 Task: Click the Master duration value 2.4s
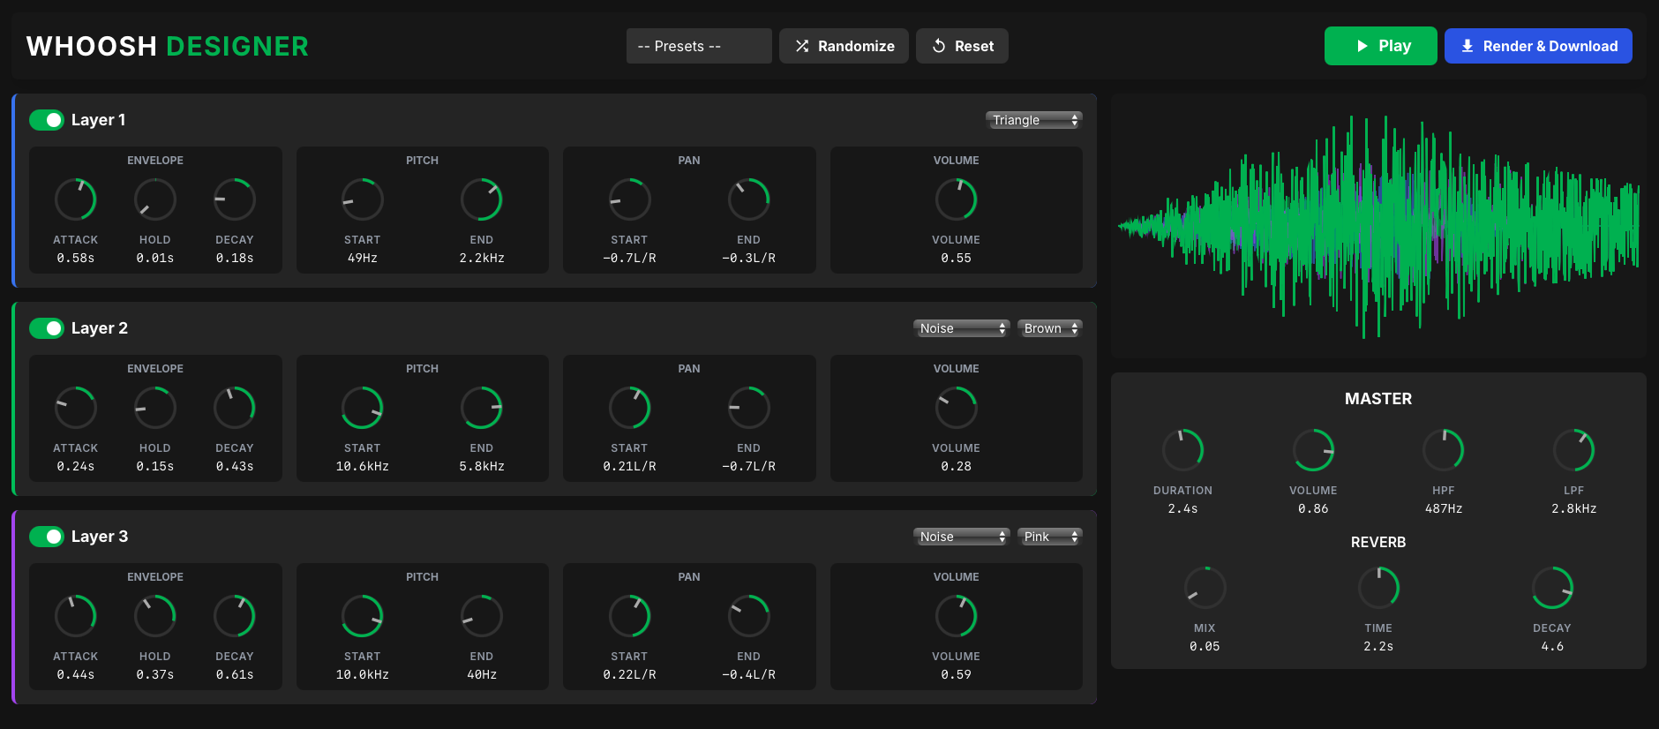1183,509
